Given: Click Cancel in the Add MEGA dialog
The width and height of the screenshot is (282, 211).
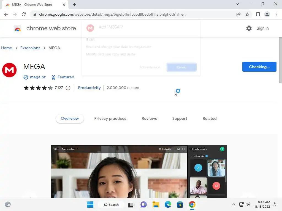Looking at the screenshot, I should (x=181, y=67).
